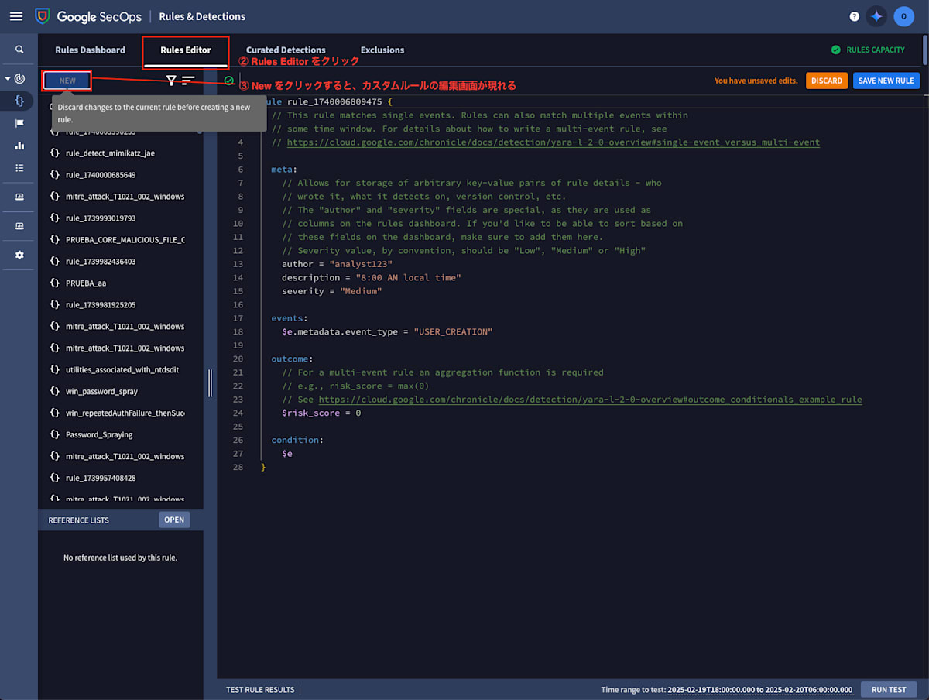Click SAVE NEW RULE
The width and height of the screenshot is (929, 700).
coord(886,81)
